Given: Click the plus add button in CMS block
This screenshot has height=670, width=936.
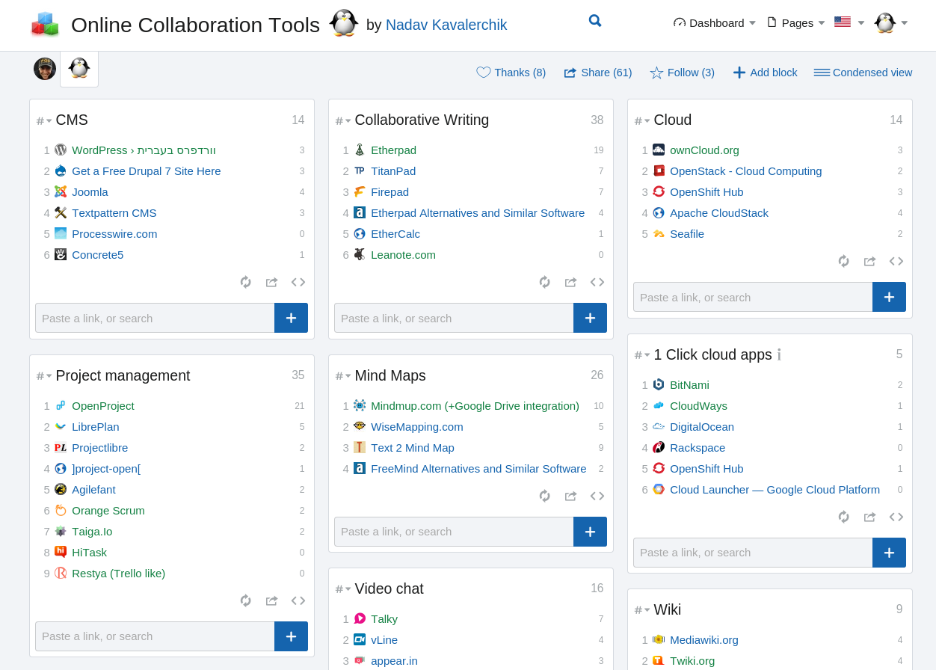Looking at the screenshot, I should coord(291,318).
